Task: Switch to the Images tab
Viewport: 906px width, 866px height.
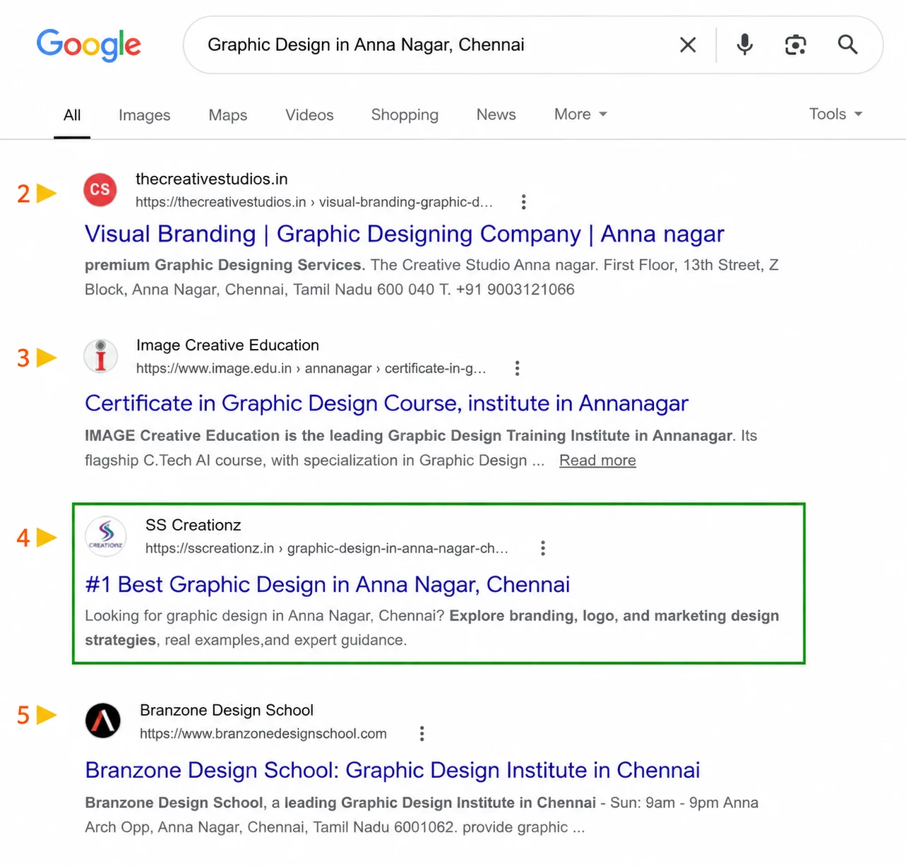Action: click(145, 115)
